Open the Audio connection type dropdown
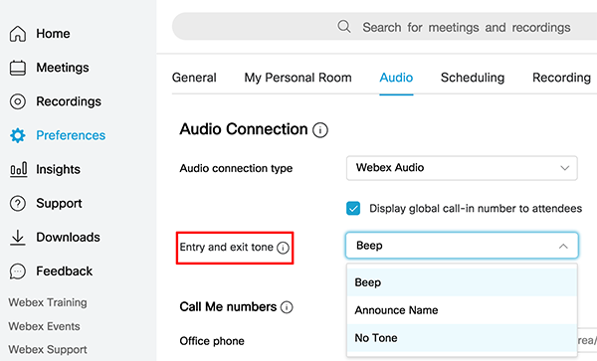597x361 pixels. pos(462,168)
